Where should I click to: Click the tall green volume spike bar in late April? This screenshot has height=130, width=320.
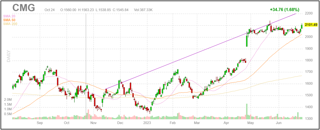click(247, 111)
